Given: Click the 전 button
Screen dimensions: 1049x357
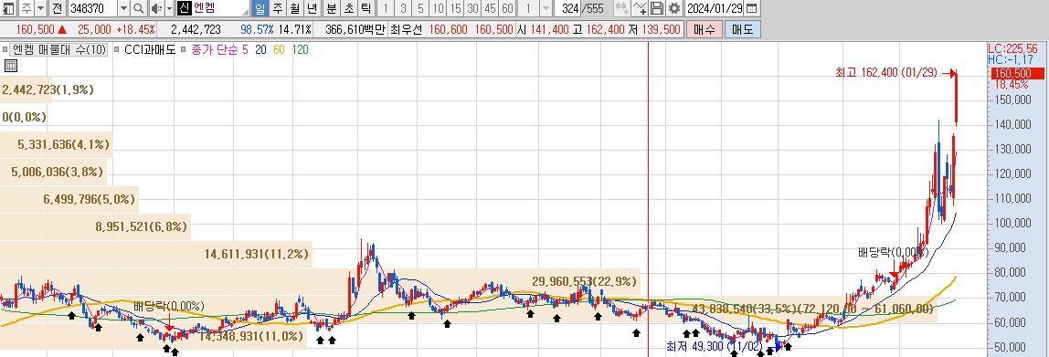Looking at the screenshot, I should [57, 8].
